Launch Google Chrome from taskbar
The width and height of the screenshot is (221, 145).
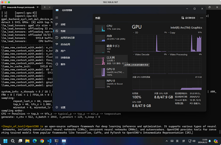point(42,141)
